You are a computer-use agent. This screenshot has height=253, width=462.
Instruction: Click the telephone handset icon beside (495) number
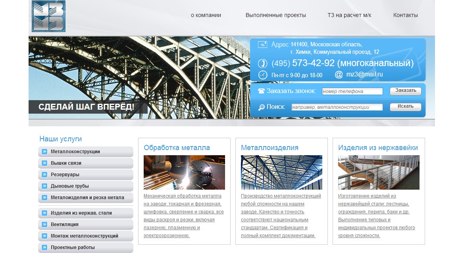262,63
